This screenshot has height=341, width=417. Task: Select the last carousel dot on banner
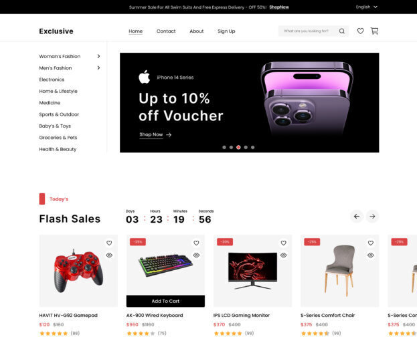(x=252, y=147)
